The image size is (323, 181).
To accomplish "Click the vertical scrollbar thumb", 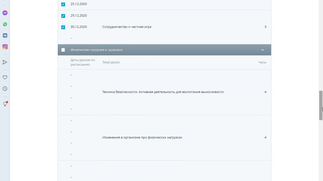I will point(321,105).
